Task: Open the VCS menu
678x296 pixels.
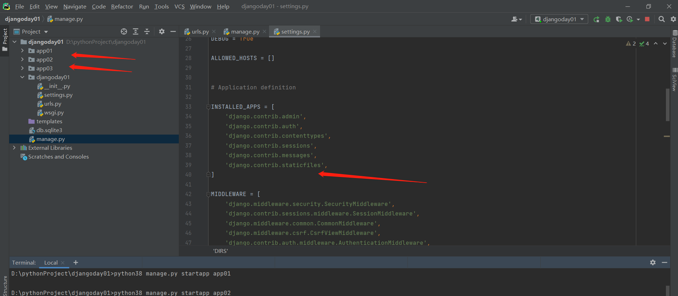Action: pos(180,6)
